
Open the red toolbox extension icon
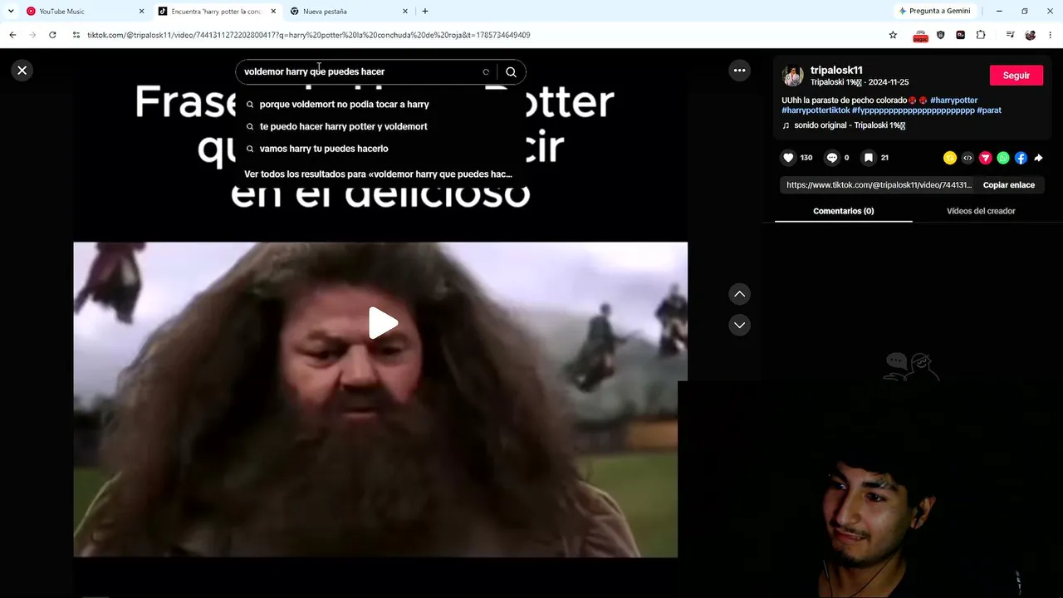(x=920, y=36)
